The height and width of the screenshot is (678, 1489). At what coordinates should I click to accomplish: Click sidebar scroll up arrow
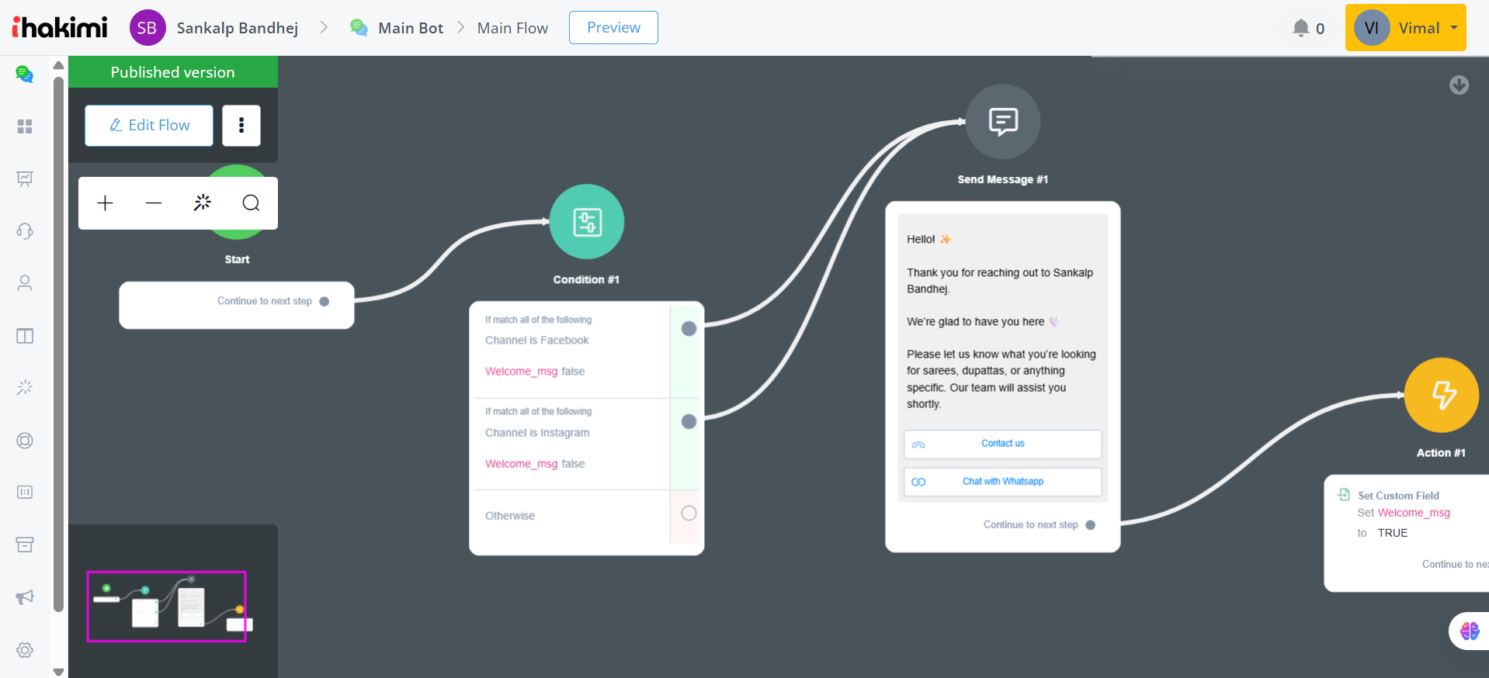[58, 65]
